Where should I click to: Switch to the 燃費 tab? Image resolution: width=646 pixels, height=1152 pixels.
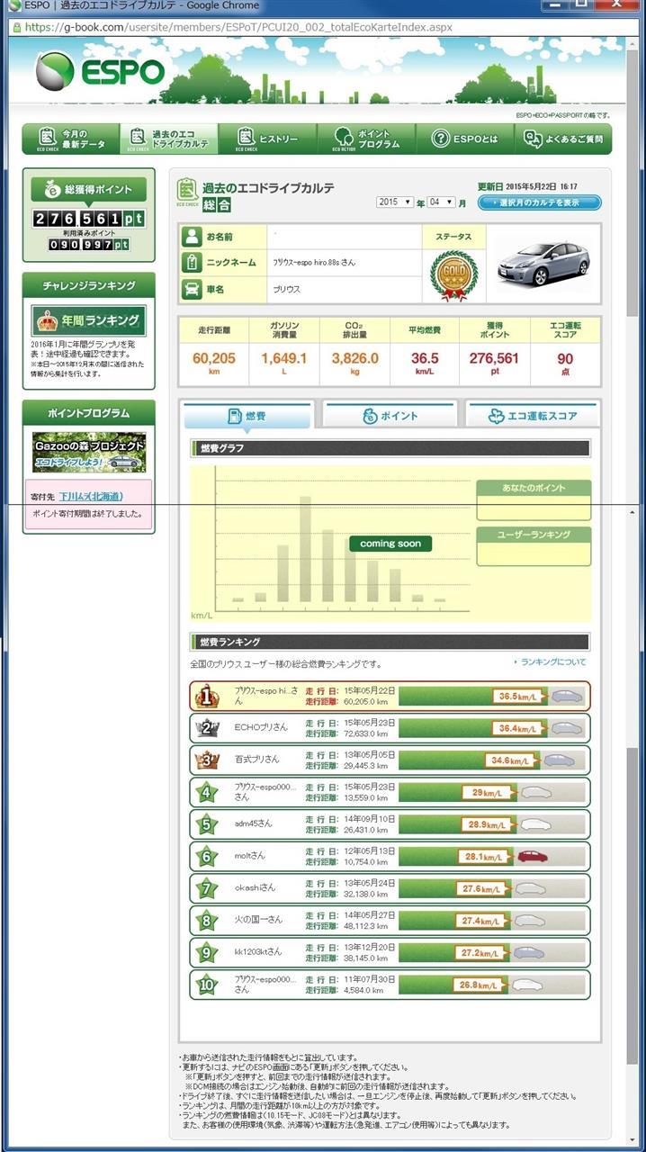pos(247,415)
